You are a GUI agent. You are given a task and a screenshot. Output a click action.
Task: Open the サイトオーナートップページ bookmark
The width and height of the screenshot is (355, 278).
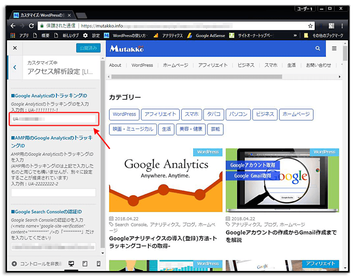pyautogui.click(x=251, y=35)
